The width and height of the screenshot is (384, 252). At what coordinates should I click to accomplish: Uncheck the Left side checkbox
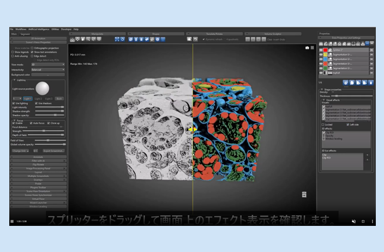(348, 125)
